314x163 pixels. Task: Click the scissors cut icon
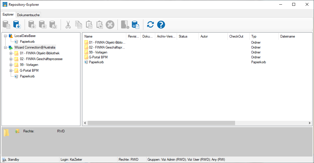point(68,25)
